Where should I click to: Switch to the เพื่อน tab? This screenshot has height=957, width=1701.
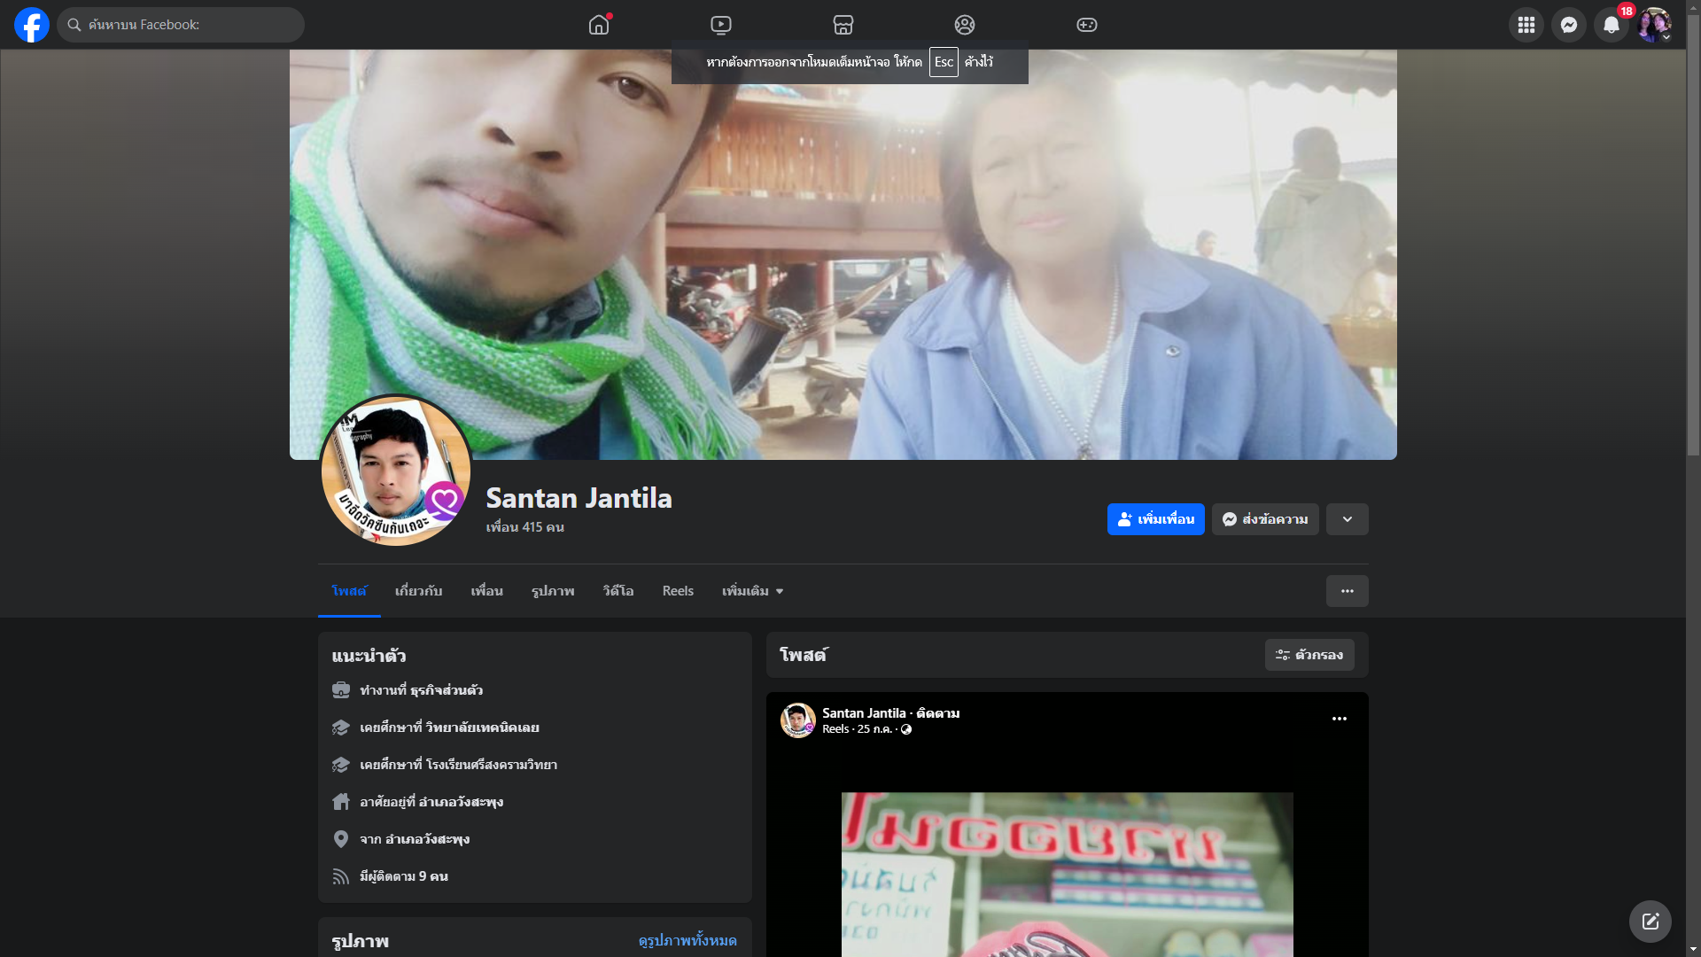tap(486, 591)
